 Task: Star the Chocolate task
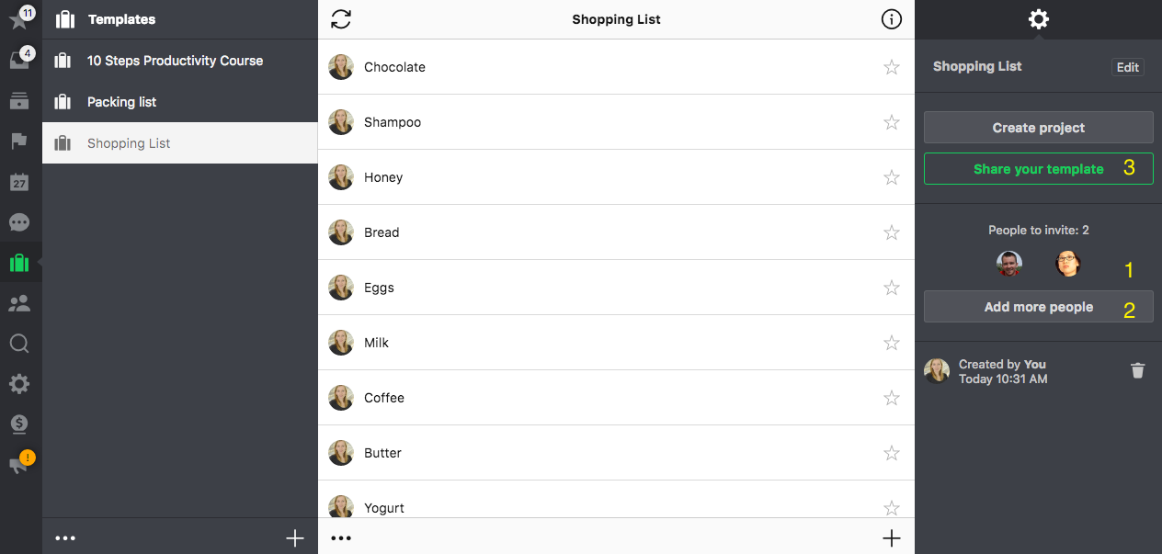click(891, 67)
